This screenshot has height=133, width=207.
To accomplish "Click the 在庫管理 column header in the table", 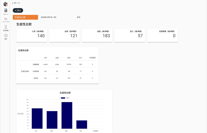I will point(92,58).
